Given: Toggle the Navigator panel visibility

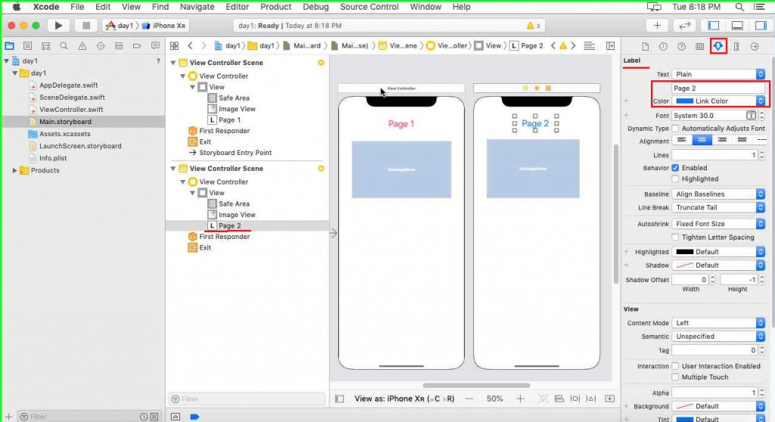Looking at the screenshot, I should 713,25.
